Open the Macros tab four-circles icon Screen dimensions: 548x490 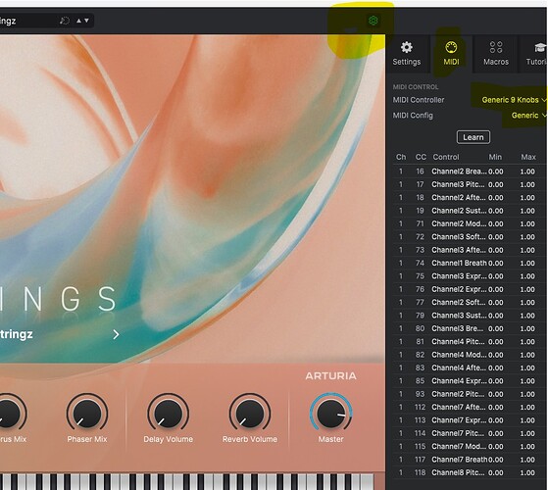coord(496,47)
